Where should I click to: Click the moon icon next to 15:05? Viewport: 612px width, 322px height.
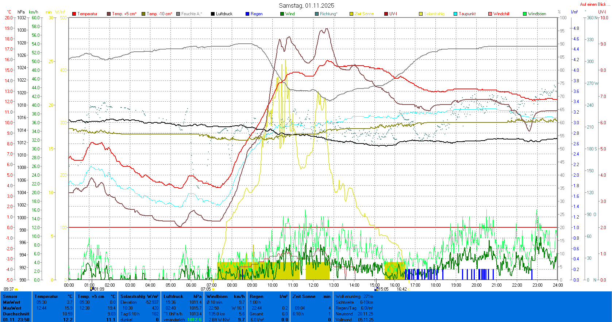(x=376, y=289)
